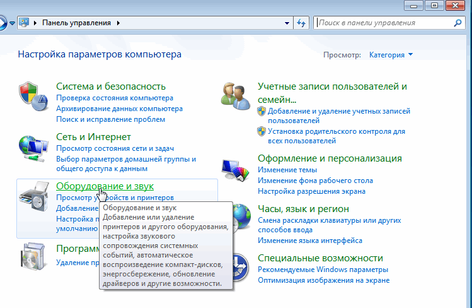
Task: Open the Hardware and Sound printer icon
Action: [34, 196]
